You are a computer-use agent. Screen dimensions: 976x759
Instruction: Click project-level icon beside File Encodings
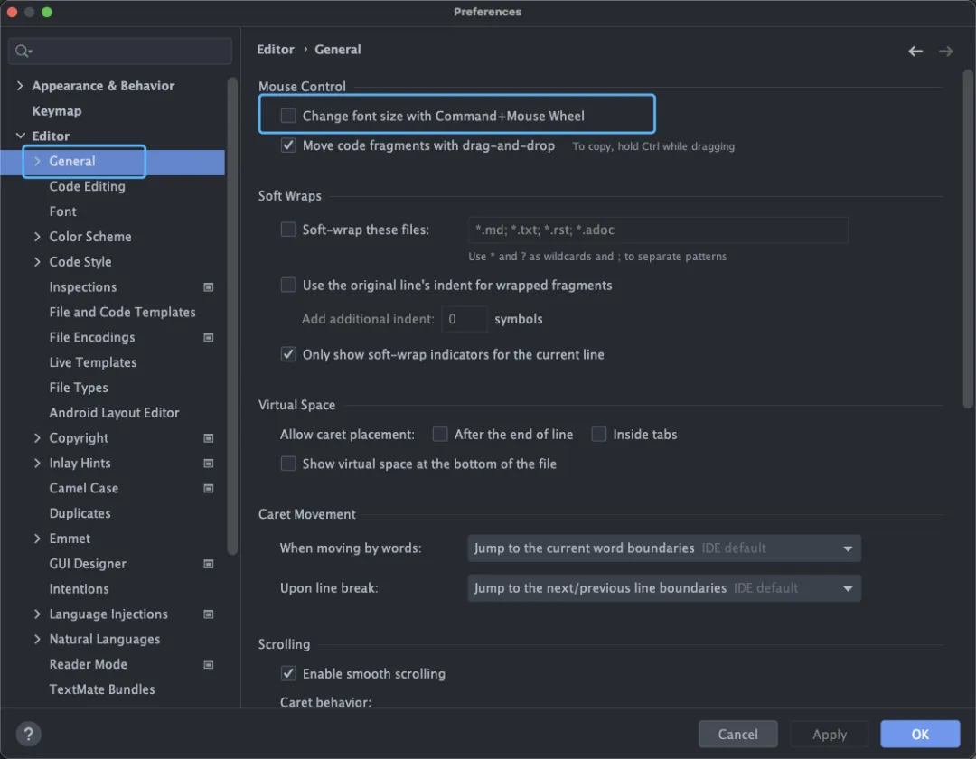[209, 338]
